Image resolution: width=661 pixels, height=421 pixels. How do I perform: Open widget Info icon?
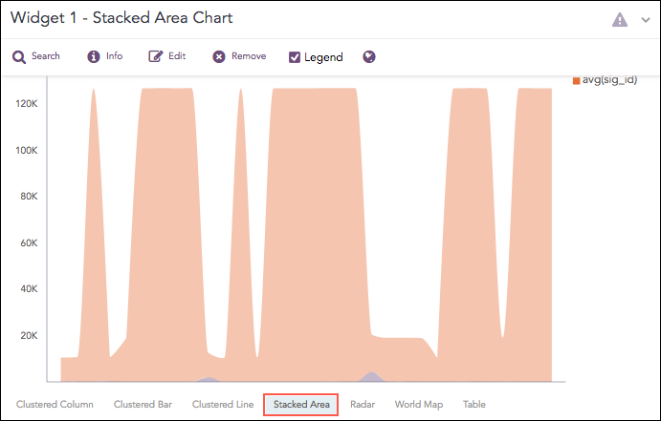click(x=94, y=57)
